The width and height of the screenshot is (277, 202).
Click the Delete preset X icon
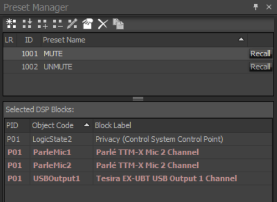coord(102,24)
